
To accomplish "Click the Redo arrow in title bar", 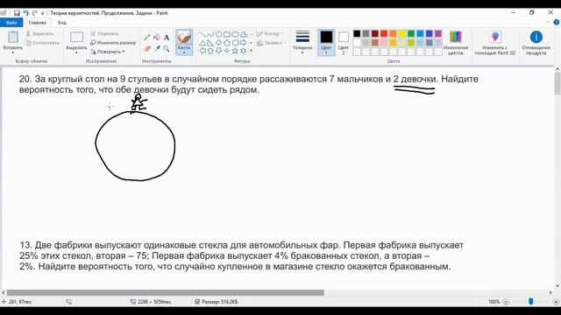I will coord(35,13).
